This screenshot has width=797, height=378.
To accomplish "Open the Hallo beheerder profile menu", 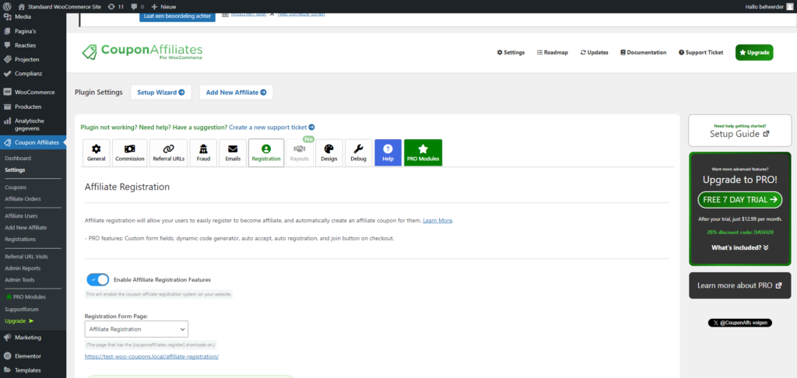I will coord(768,7).
